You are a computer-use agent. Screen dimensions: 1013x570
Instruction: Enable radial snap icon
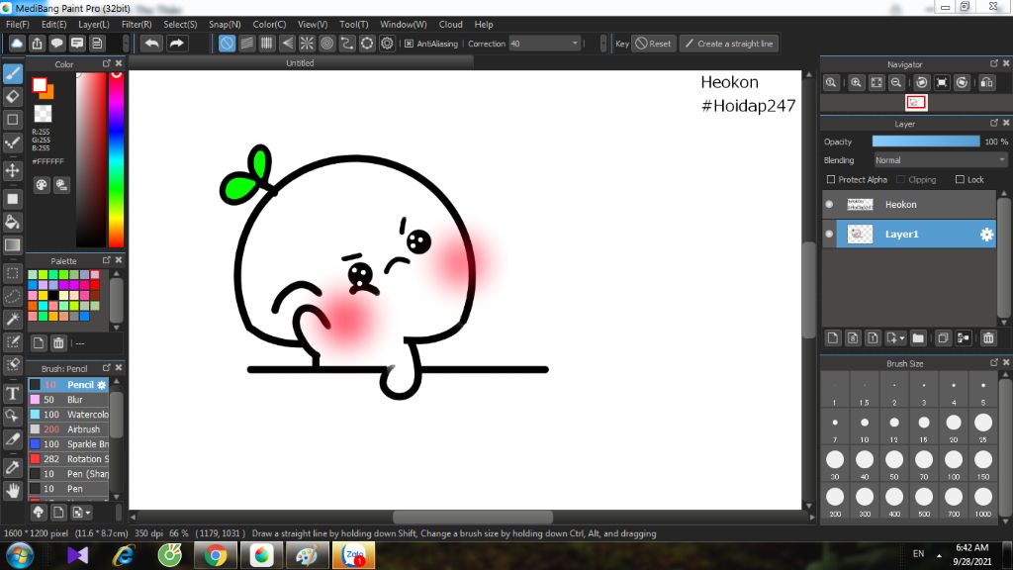307,44
